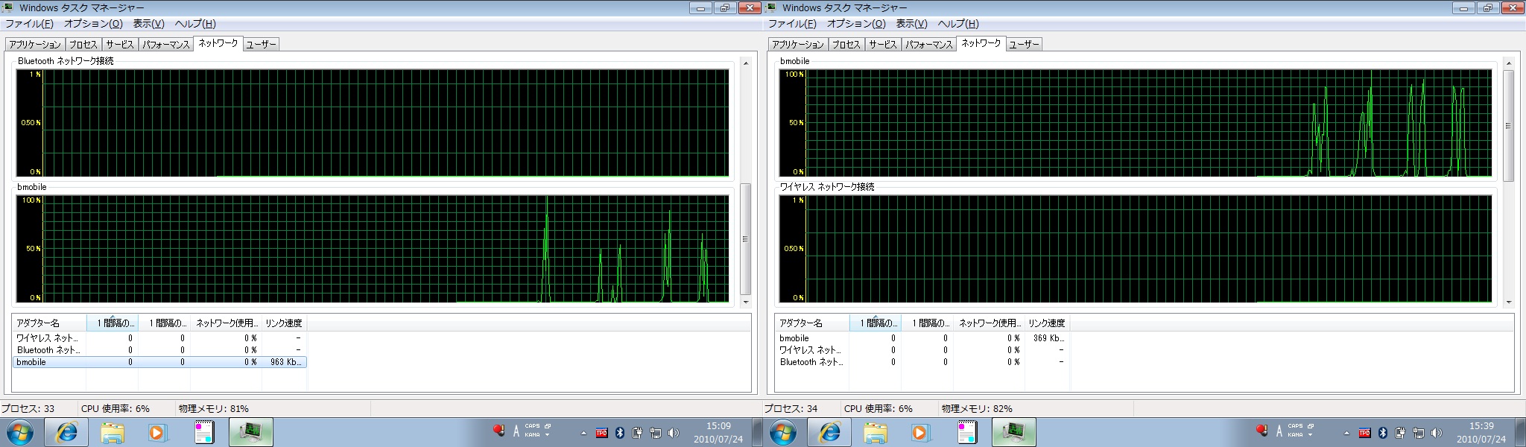Click the volume speaker icon beside 15:39 clock
This screenshot has height=447, width=1526.
[1437, 433]
